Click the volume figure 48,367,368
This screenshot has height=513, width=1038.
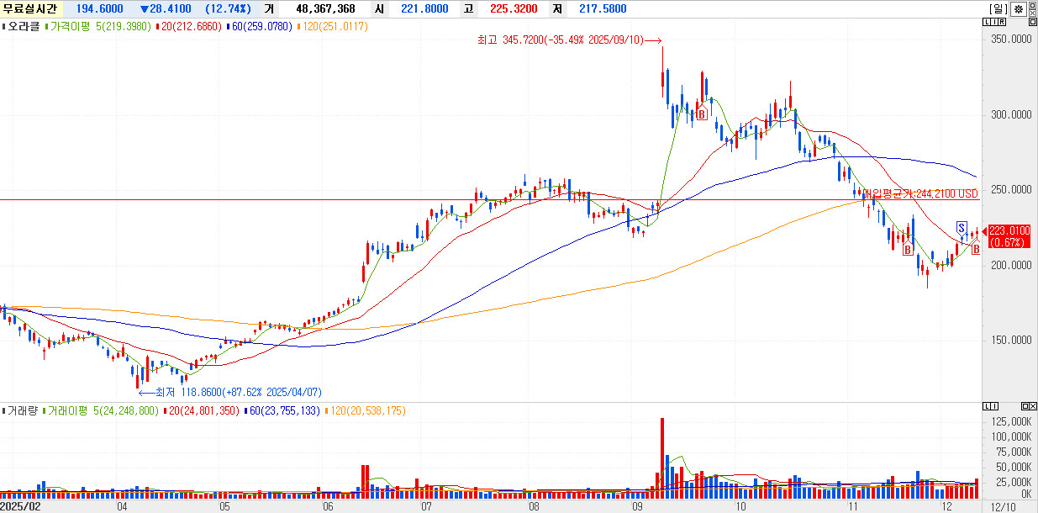pyautogui.click(x=325, y=8)
